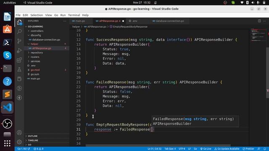
Task: Click the errors and warnings status indicator
Action: pyautogui.click(x=38, y=149)
